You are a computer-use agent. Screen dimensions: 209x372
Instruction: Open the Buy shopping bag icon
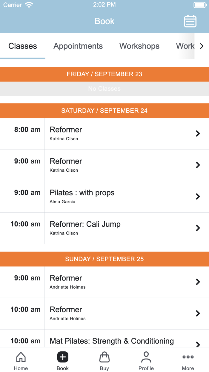(x=105, y=357)
